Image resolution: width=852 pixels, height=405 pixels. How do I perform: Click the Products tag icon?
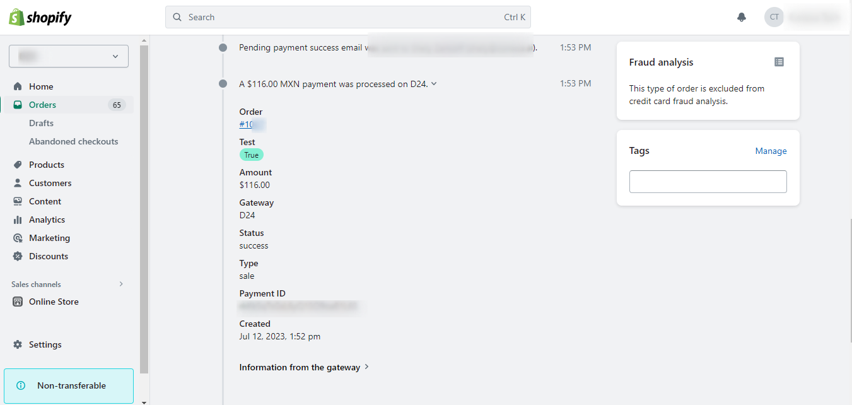tap(18, 165)
